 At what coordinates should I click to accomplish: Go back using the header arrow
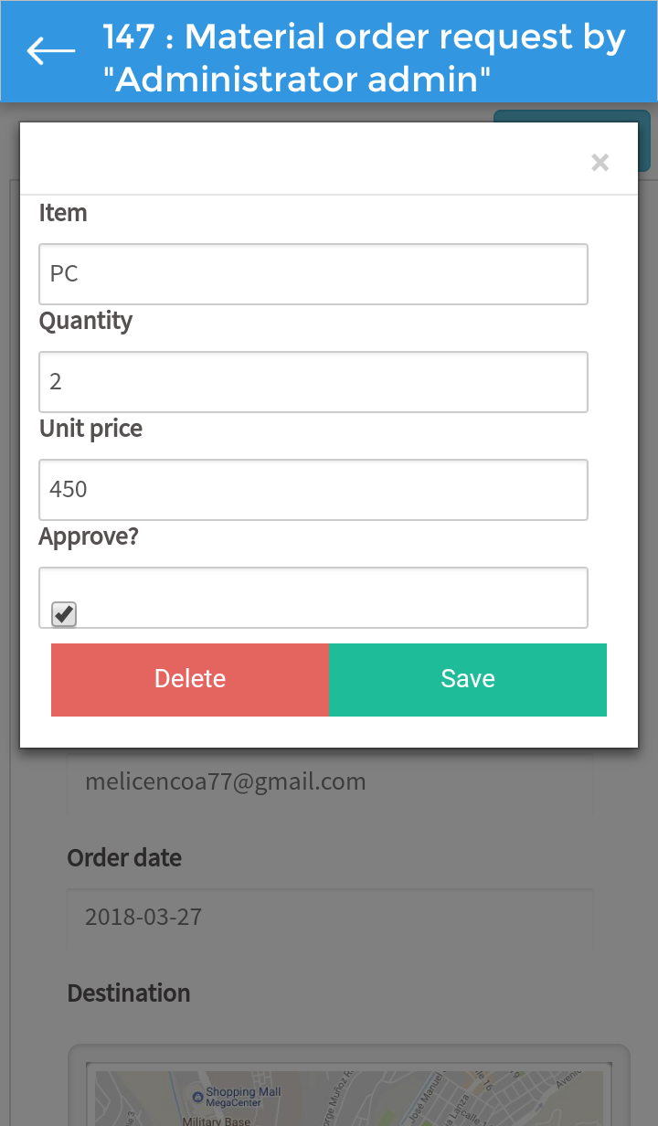tap(51, 51)
